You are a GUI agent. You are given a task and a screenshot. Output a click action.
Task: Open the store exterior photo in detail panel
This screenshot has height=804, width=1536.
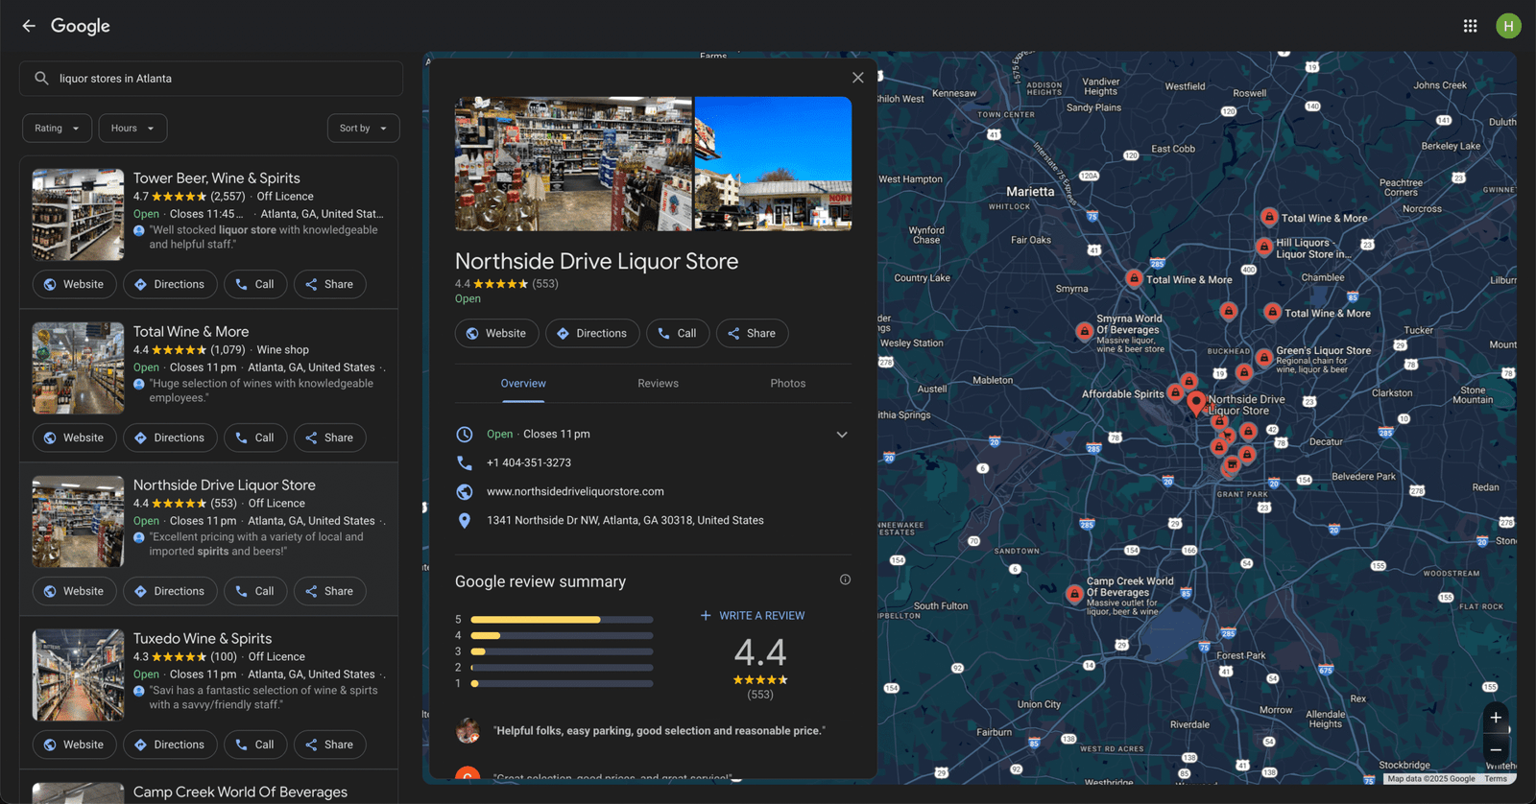pos(773,164)
